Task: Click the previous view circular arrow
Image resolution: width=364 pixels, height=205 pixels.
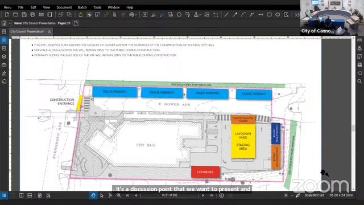Action: point(221,195)
